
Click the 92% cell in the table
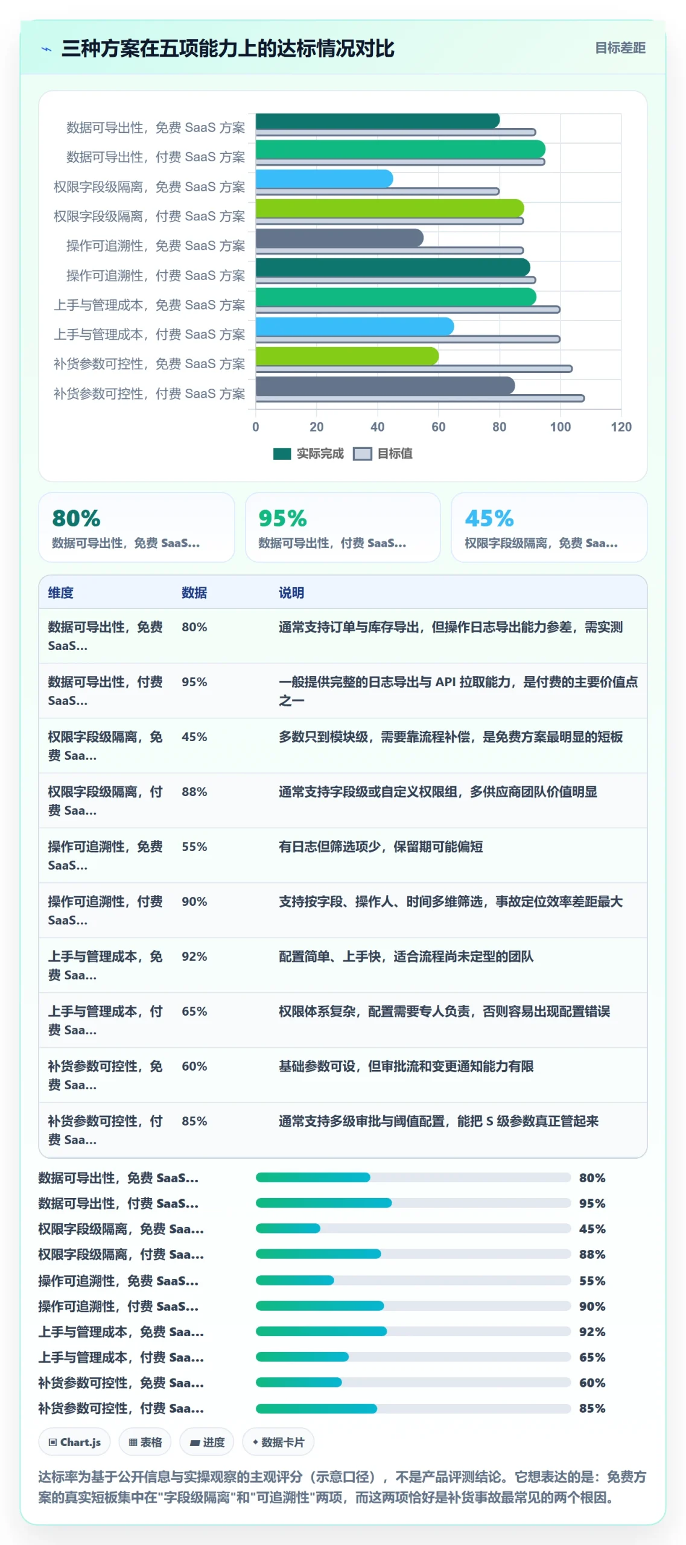[194, 957]
